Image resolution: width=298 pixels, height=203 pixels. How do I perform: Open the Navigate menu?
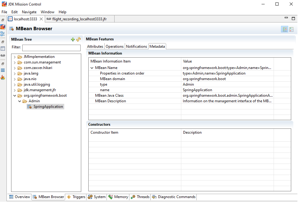(29, 12)
